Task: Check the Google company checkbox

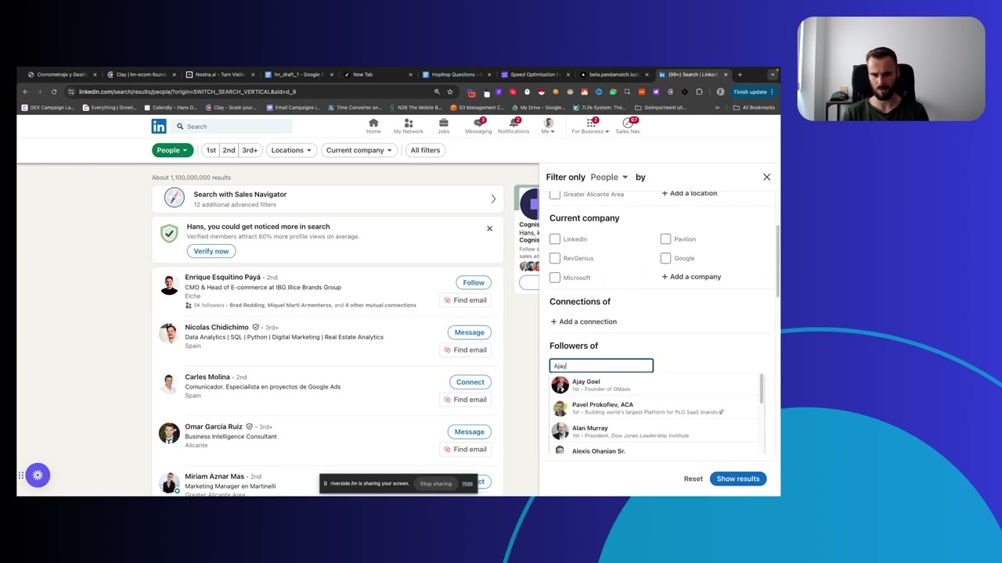Action: (x=665, y=258)
